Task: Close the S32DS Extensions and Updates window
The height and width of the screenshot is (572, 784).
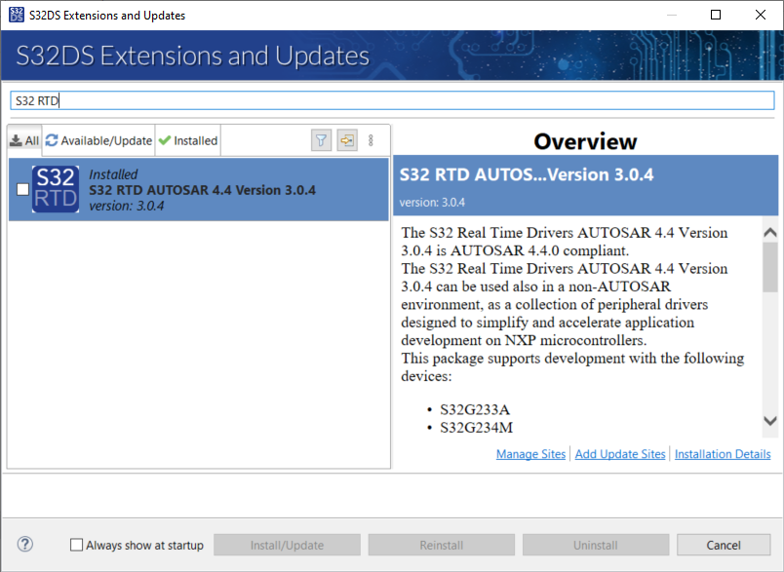Action: pyautogui.click(x=760, y=15)
